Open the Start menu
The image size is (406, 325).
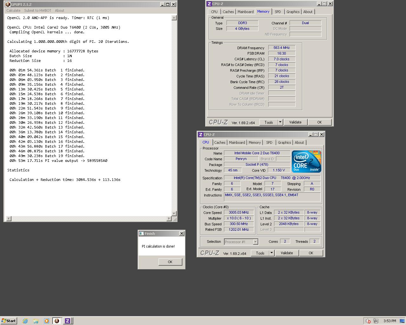[9, 321]
